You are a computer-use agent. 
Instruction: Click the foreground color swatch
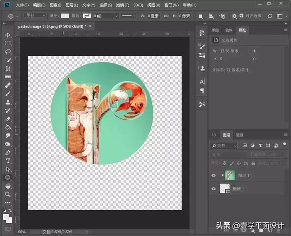point(5,217)
